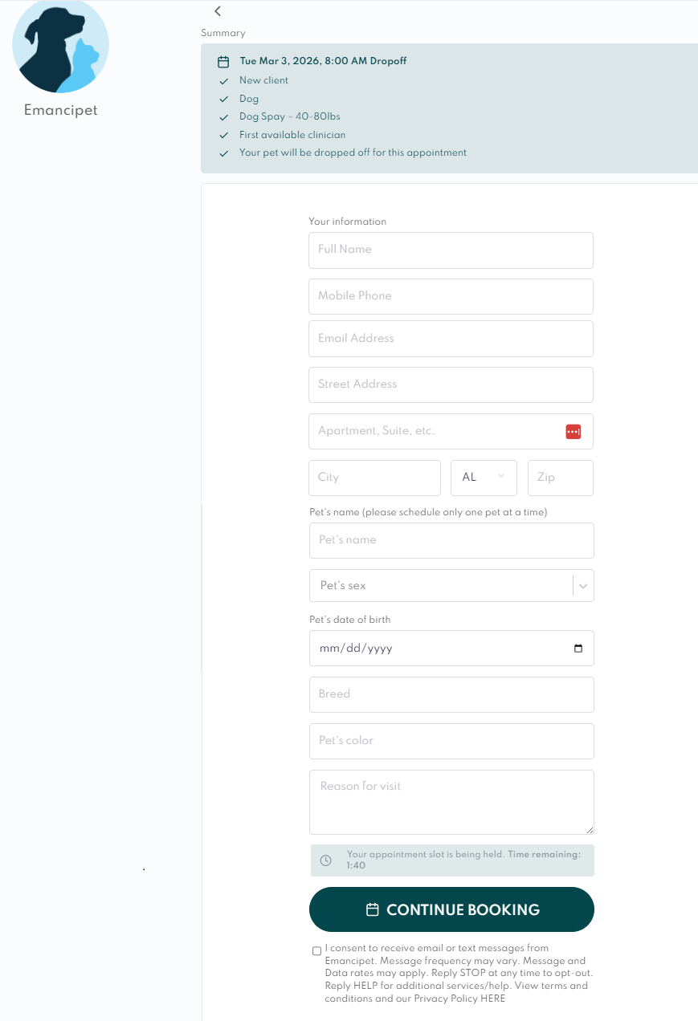Viewport: 698px width, 1021px height.
Task: Click the 'Pet's date of birth' label
Action: pyautogui.click(x=350, y=620)
